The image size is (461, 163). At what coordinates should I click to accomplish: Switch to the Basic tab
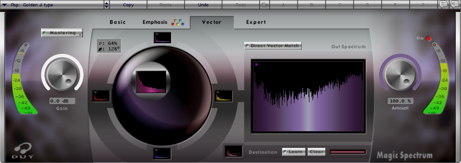(118, 22)
